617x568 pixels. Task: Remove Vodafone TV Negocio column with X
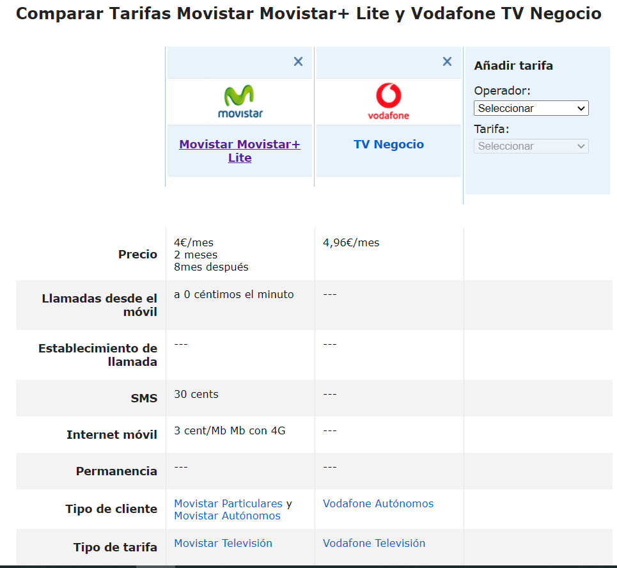pyautogui.click(x=447, y=61)
